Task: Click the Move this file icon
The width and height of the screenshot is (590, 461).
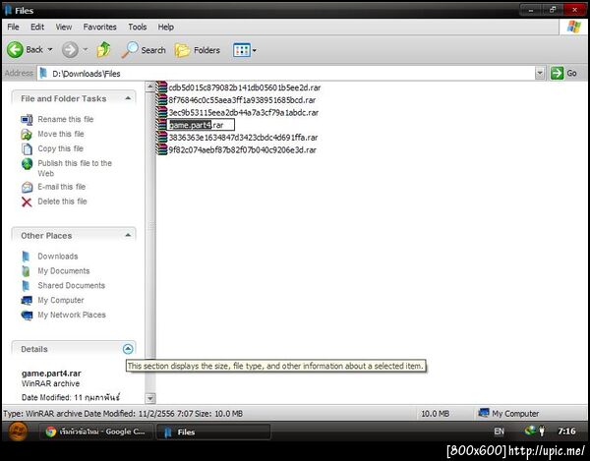Action: [27, 135]
